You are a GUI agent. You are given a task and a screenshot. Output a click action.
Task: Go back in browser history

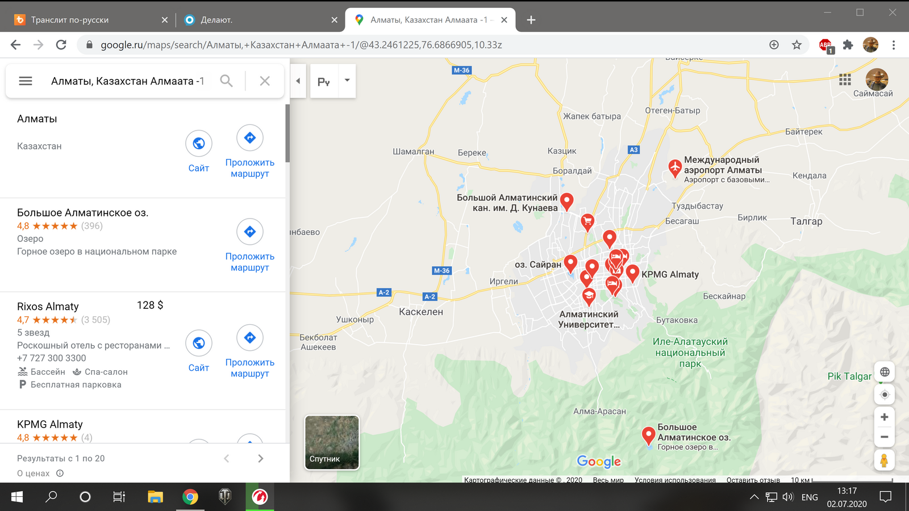(x=15, y=45)
